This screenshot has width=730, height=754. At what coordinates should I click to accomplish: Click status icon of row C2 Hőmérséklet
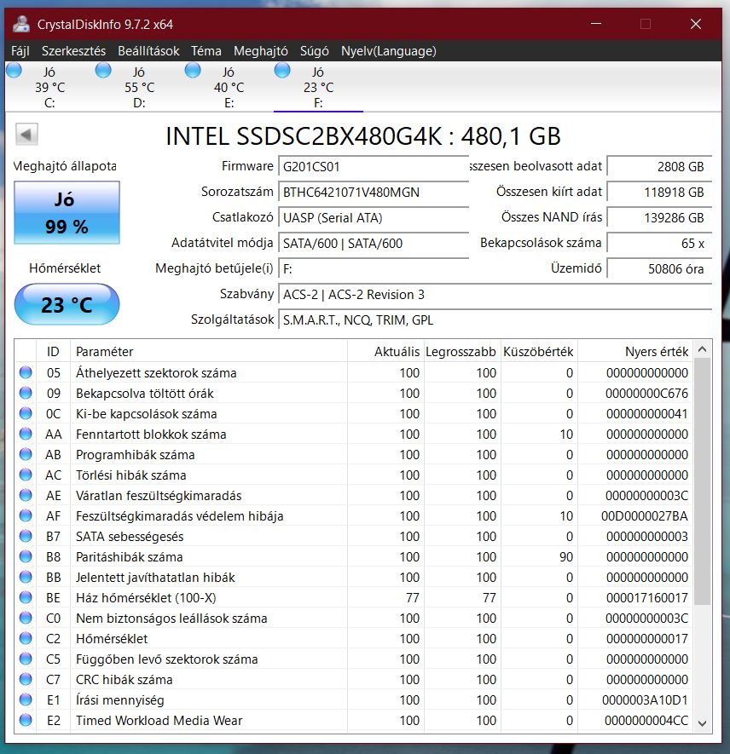(26, 638)
